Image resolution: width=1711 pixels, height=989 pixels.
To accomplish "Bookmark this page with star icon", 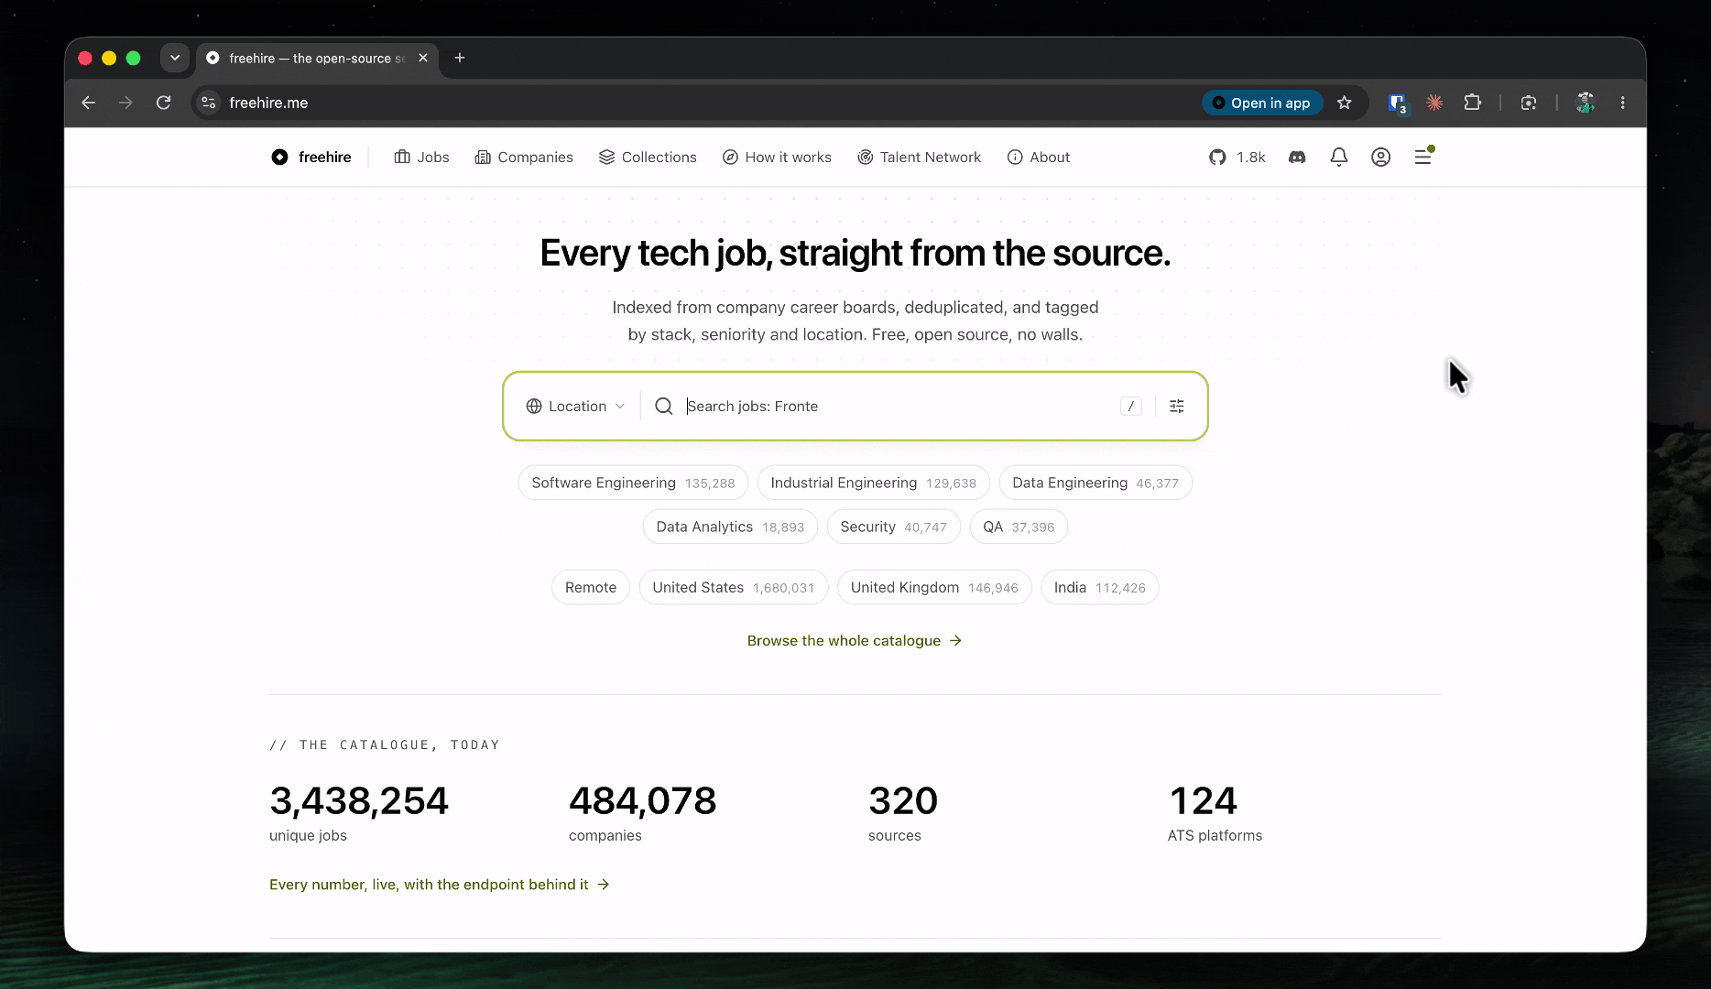I will pos(1345,103).
